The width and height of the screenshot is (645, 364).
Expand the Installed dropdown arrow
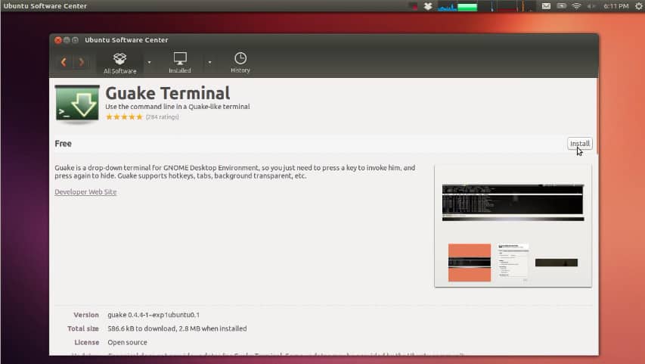click(209, 62)
